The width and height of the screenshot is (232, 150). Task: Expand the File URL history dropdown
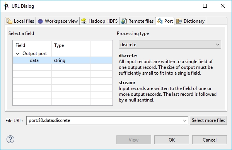(185, 120)
